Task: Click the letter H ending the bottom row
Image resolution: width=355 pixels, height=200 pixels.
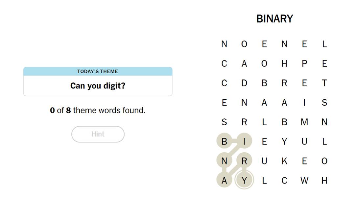Action: pos(324,180)
